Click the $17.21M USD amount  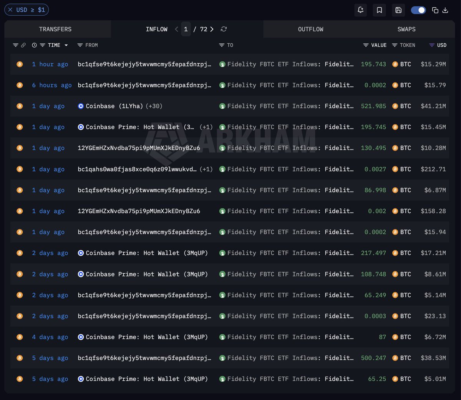pyautogui.click(x=433, y=253)
